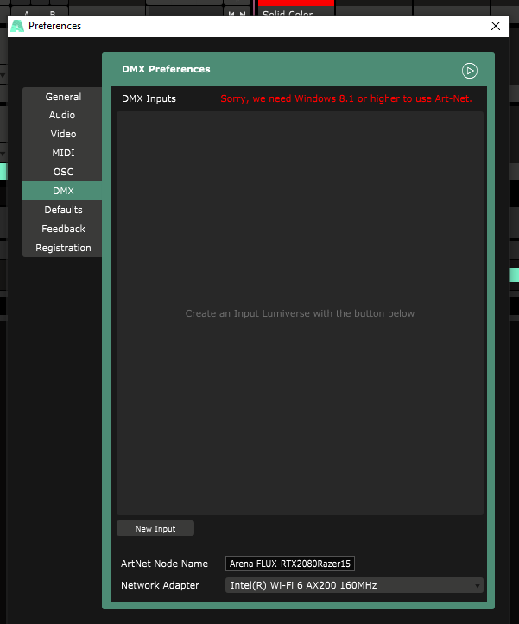Select the DMX tab in the sidebar
This screenshot has height=624, width=519.
coord(63,191)
